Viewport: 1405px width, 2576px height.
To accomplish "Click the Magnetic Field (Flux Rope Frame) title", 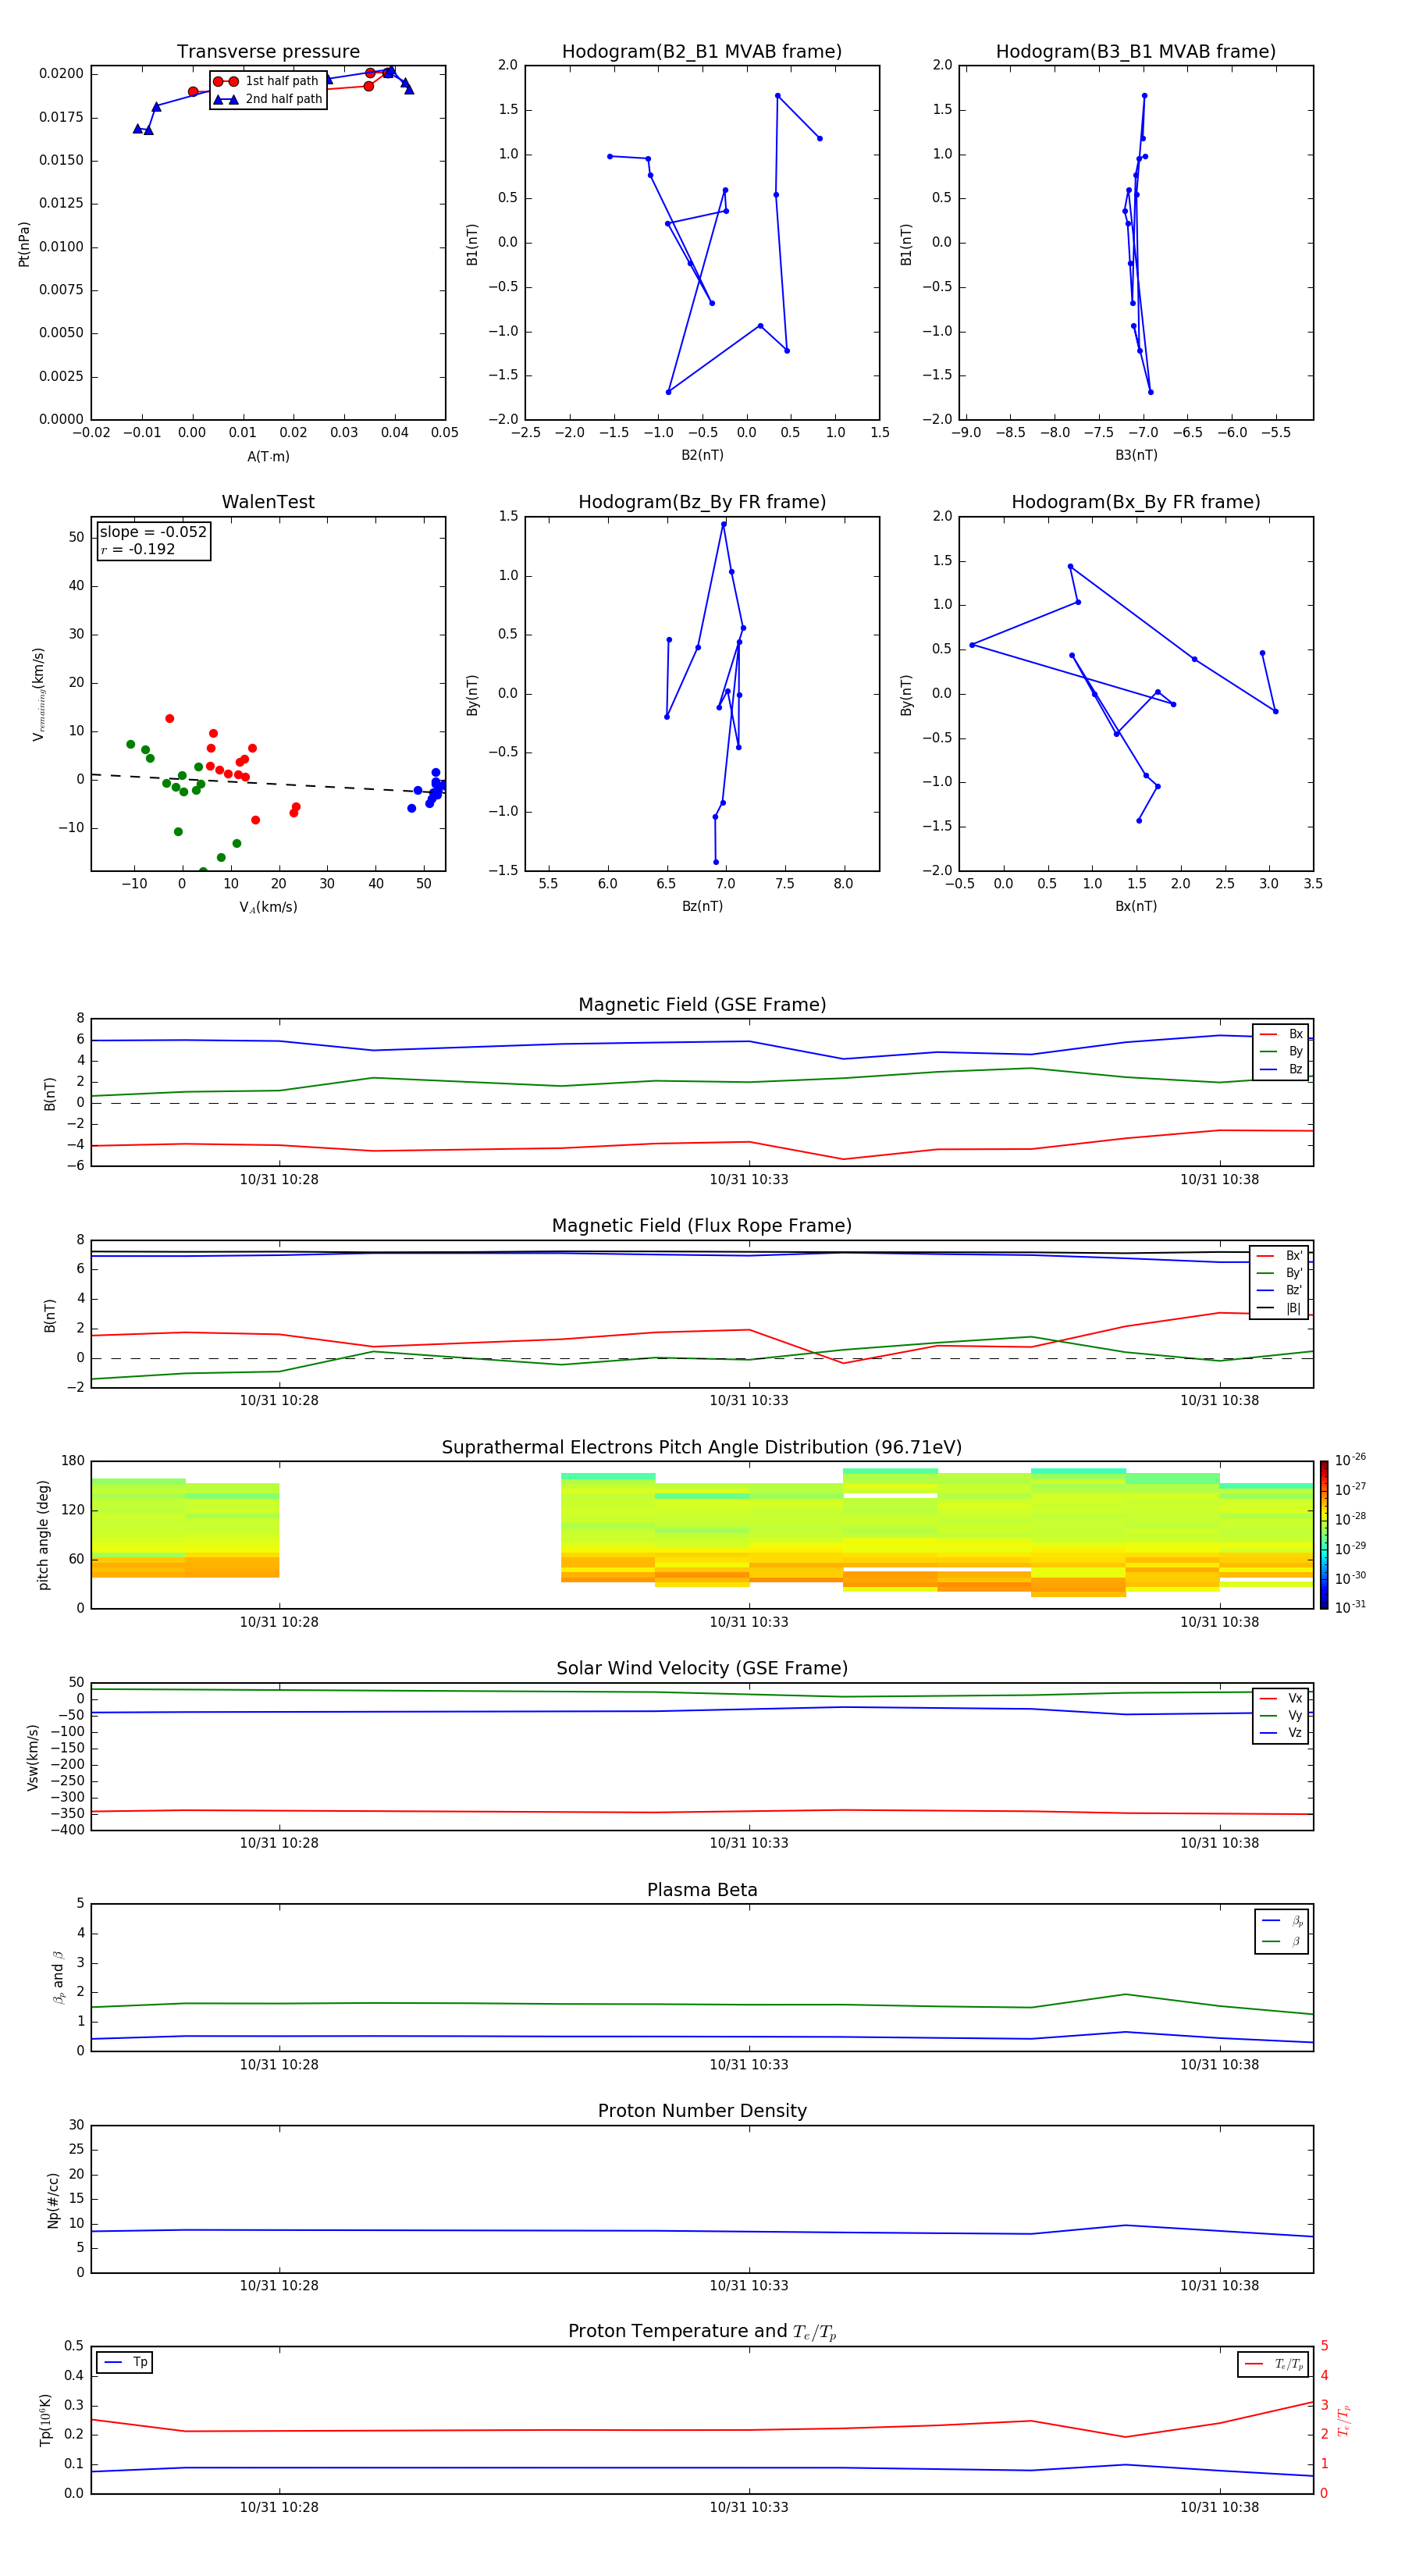I will (702, 1226).
